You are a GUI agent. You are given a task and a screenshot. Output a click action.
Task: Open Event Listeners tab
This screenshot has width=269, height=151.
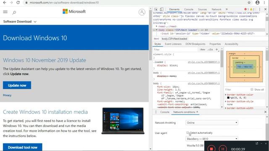[173, 44]
